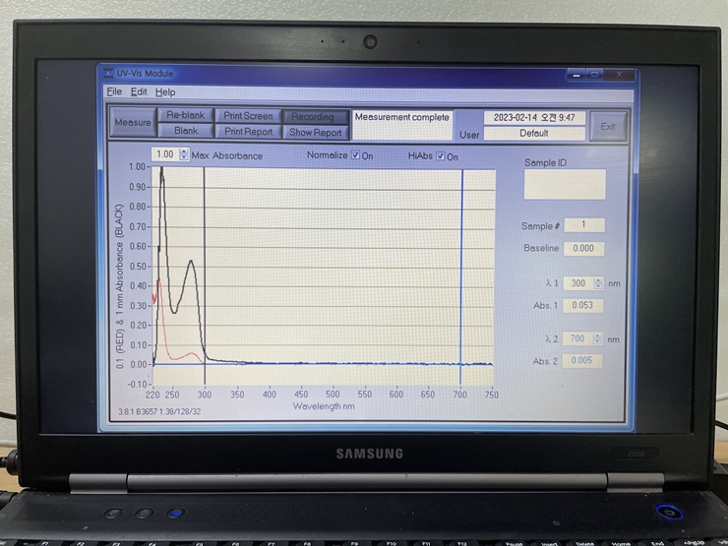The height and width of the screenshot is (546, 728).
Task: Click Print Report in the toolbar
Action: [x=248, y=131]
